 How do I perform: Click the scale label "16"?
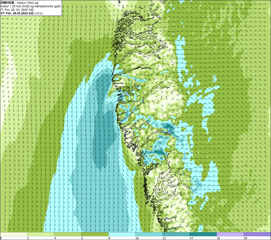point(218,238)
